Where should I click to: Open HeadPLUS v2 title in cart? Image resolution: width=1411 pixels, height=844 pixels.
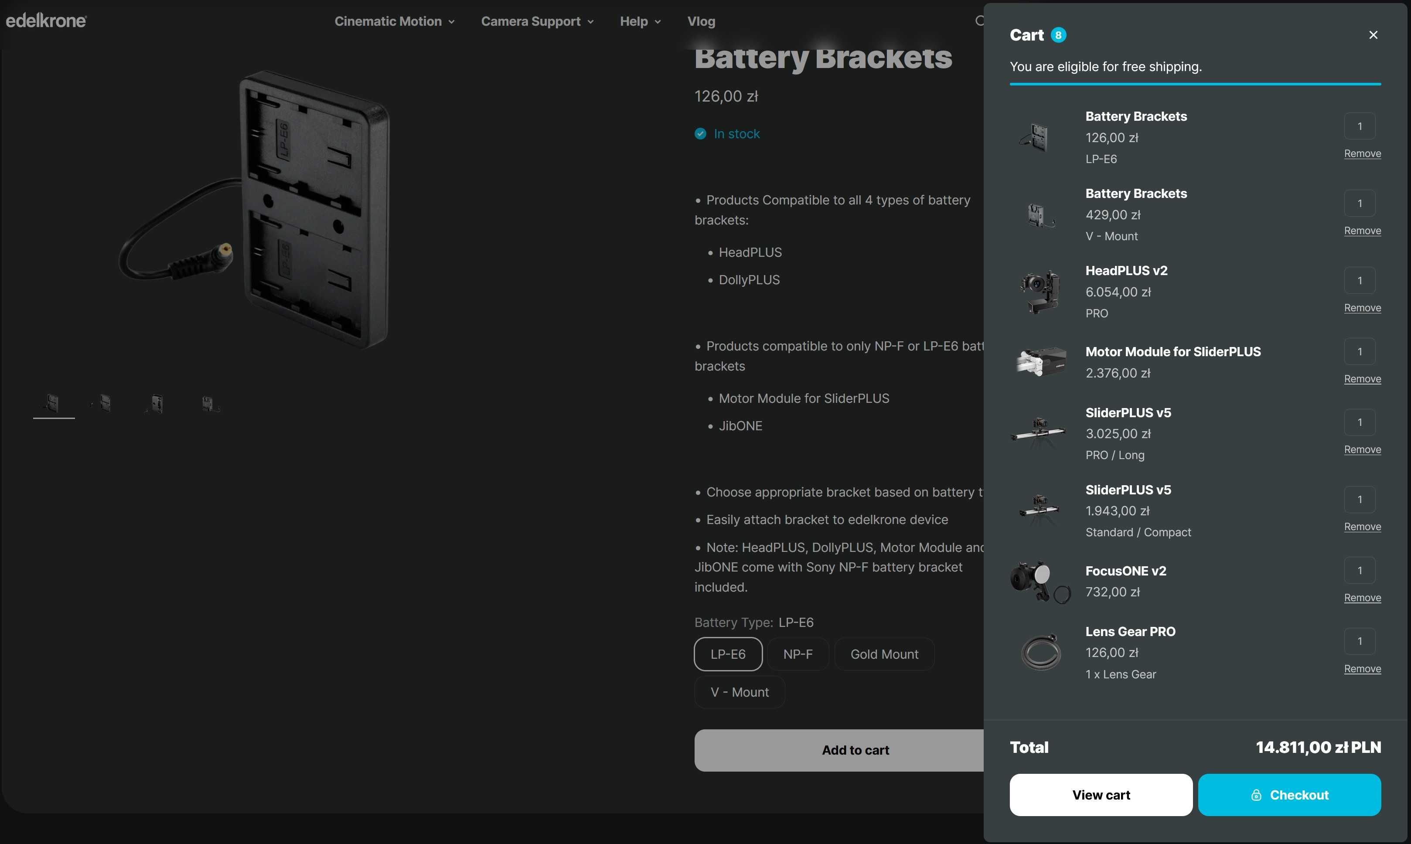[1126, 271]
